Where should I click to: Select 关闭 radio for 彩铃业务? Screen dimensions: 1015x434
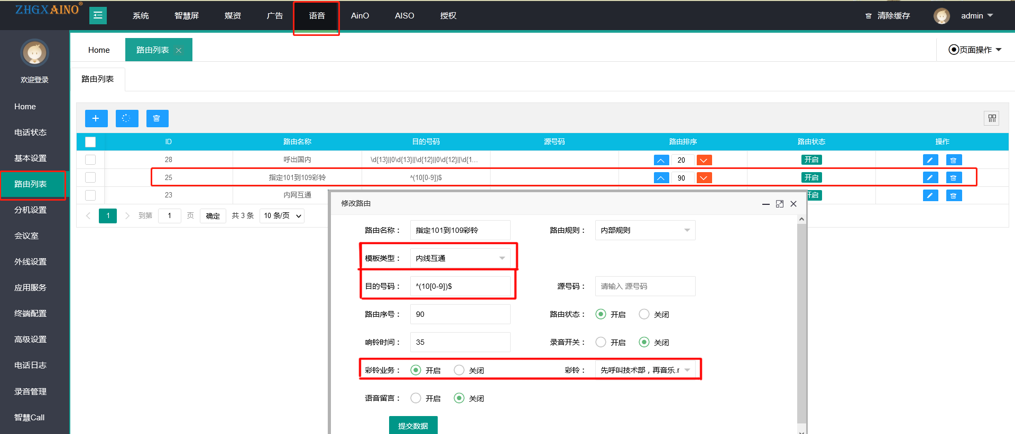[x=459, y=370]
